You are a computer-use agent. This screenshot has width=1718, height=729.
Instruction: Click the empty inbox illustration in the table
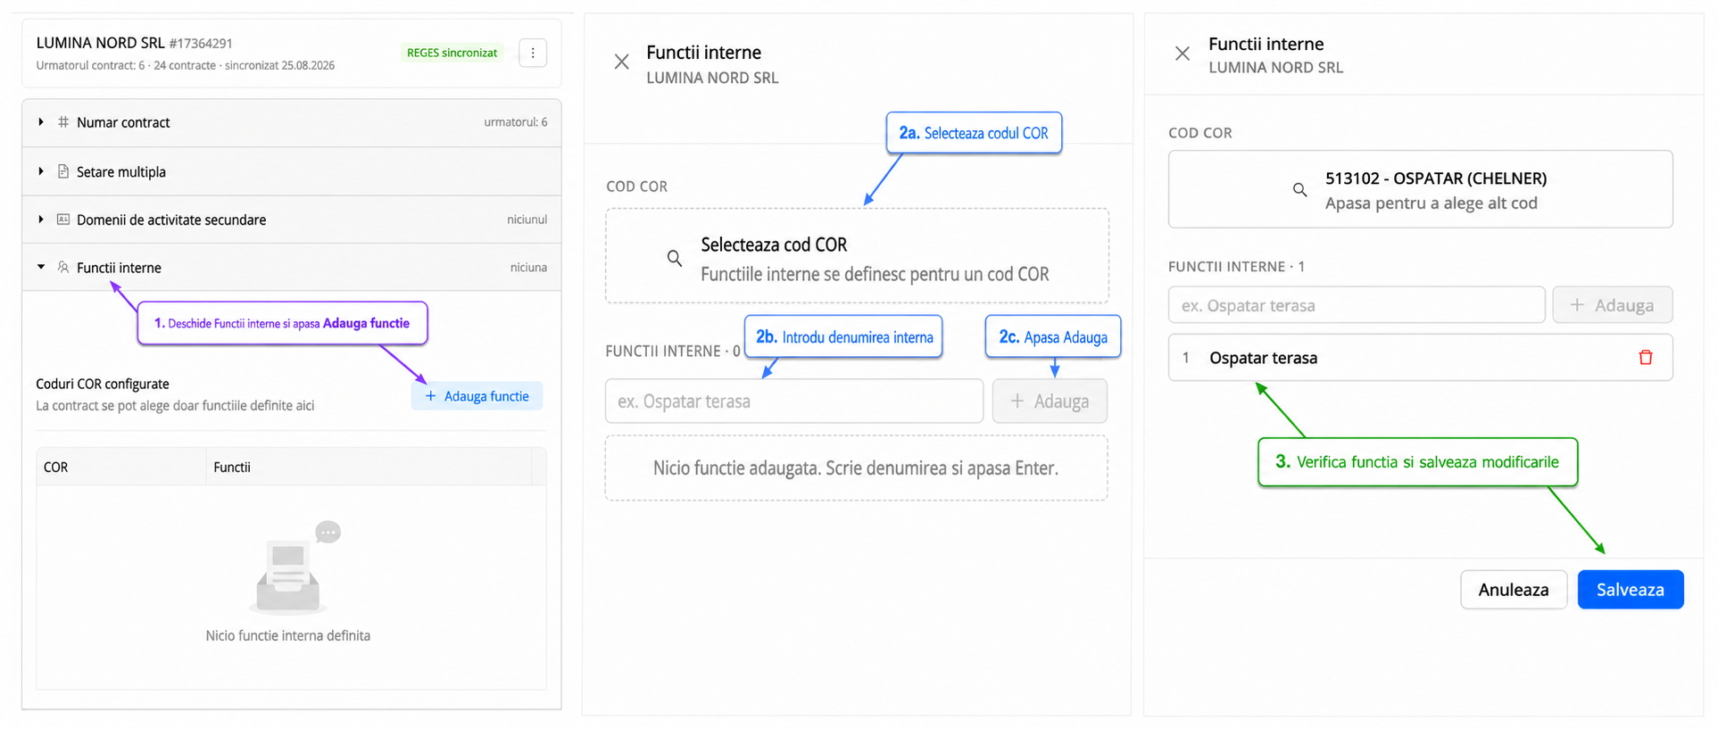(295, 568)
